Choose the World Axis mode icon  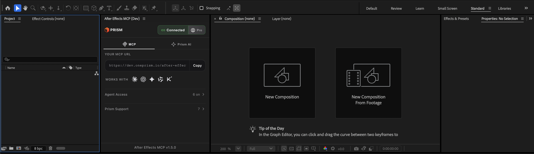pyautogui.click(x=184, y=8)
